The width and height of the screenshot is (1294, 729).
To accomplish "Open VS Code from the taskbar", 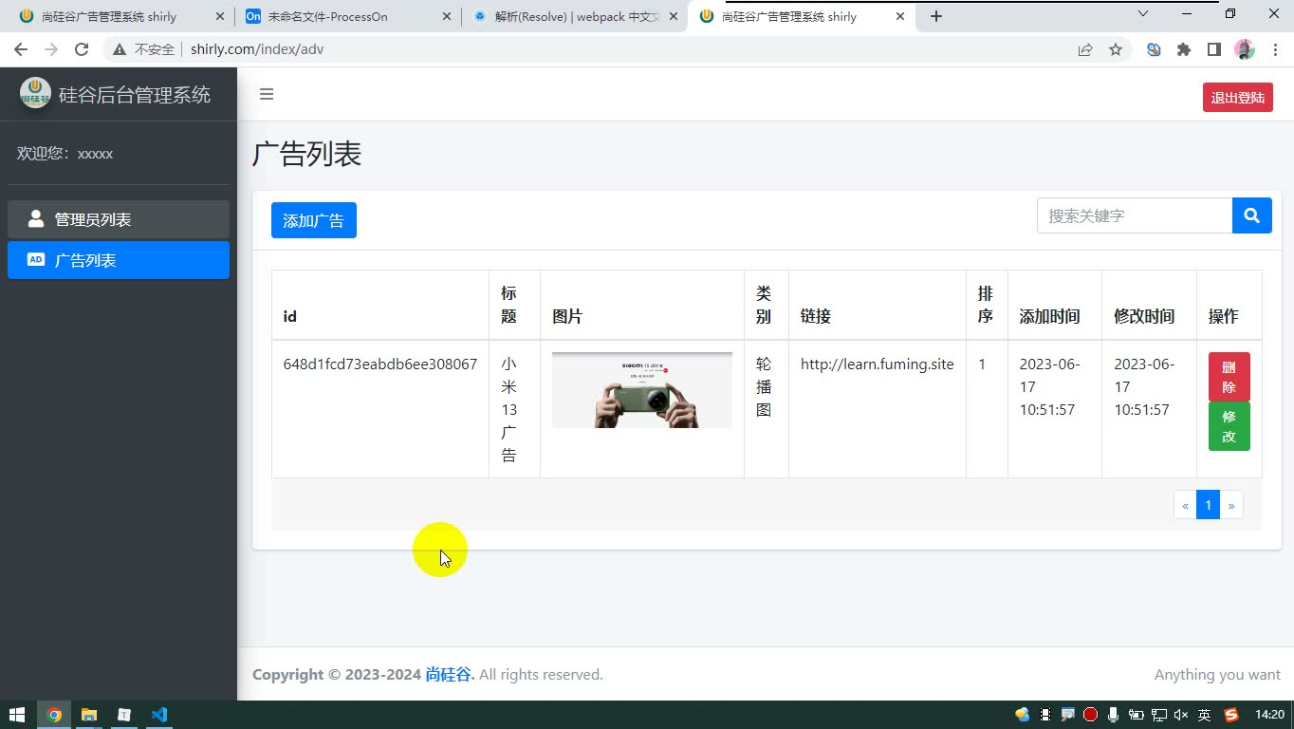I will coord(158,715).
